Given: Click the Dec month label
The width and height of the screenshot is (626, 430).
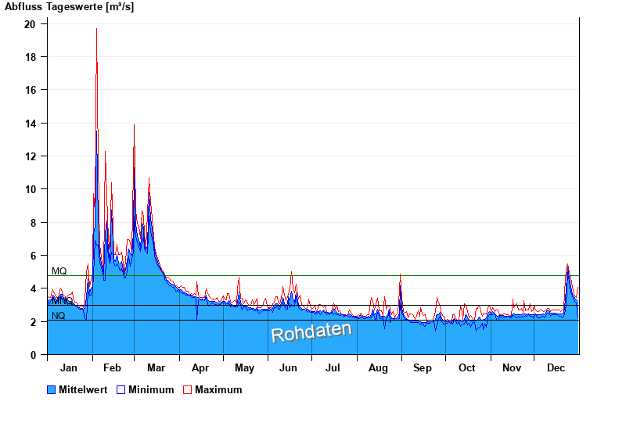Looking at the screenshot, I should pyautogui.click(x=556, y=367).
